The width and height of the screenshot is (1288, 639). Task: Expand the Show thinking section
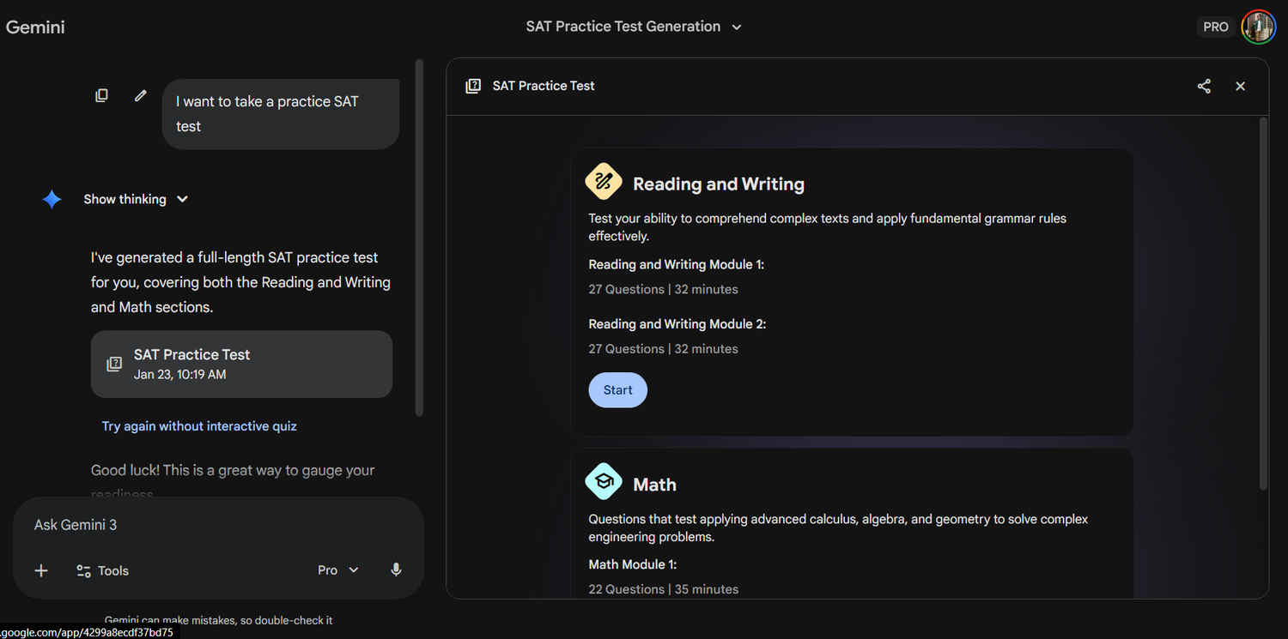[135, 199]
